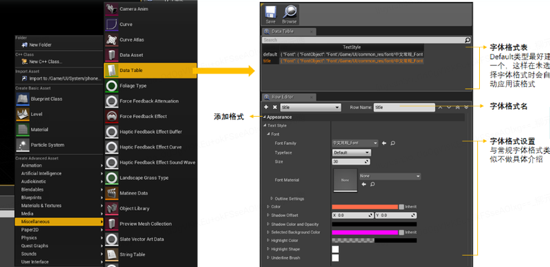
Task: Toggle the Color Inherit checkbox
Action: (401, 207)
